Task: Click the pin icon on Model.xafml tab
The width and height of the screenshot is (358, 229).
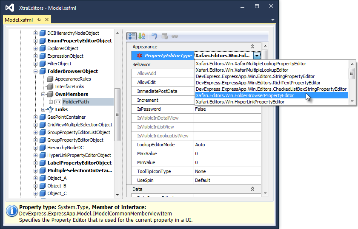Action: 39,20
